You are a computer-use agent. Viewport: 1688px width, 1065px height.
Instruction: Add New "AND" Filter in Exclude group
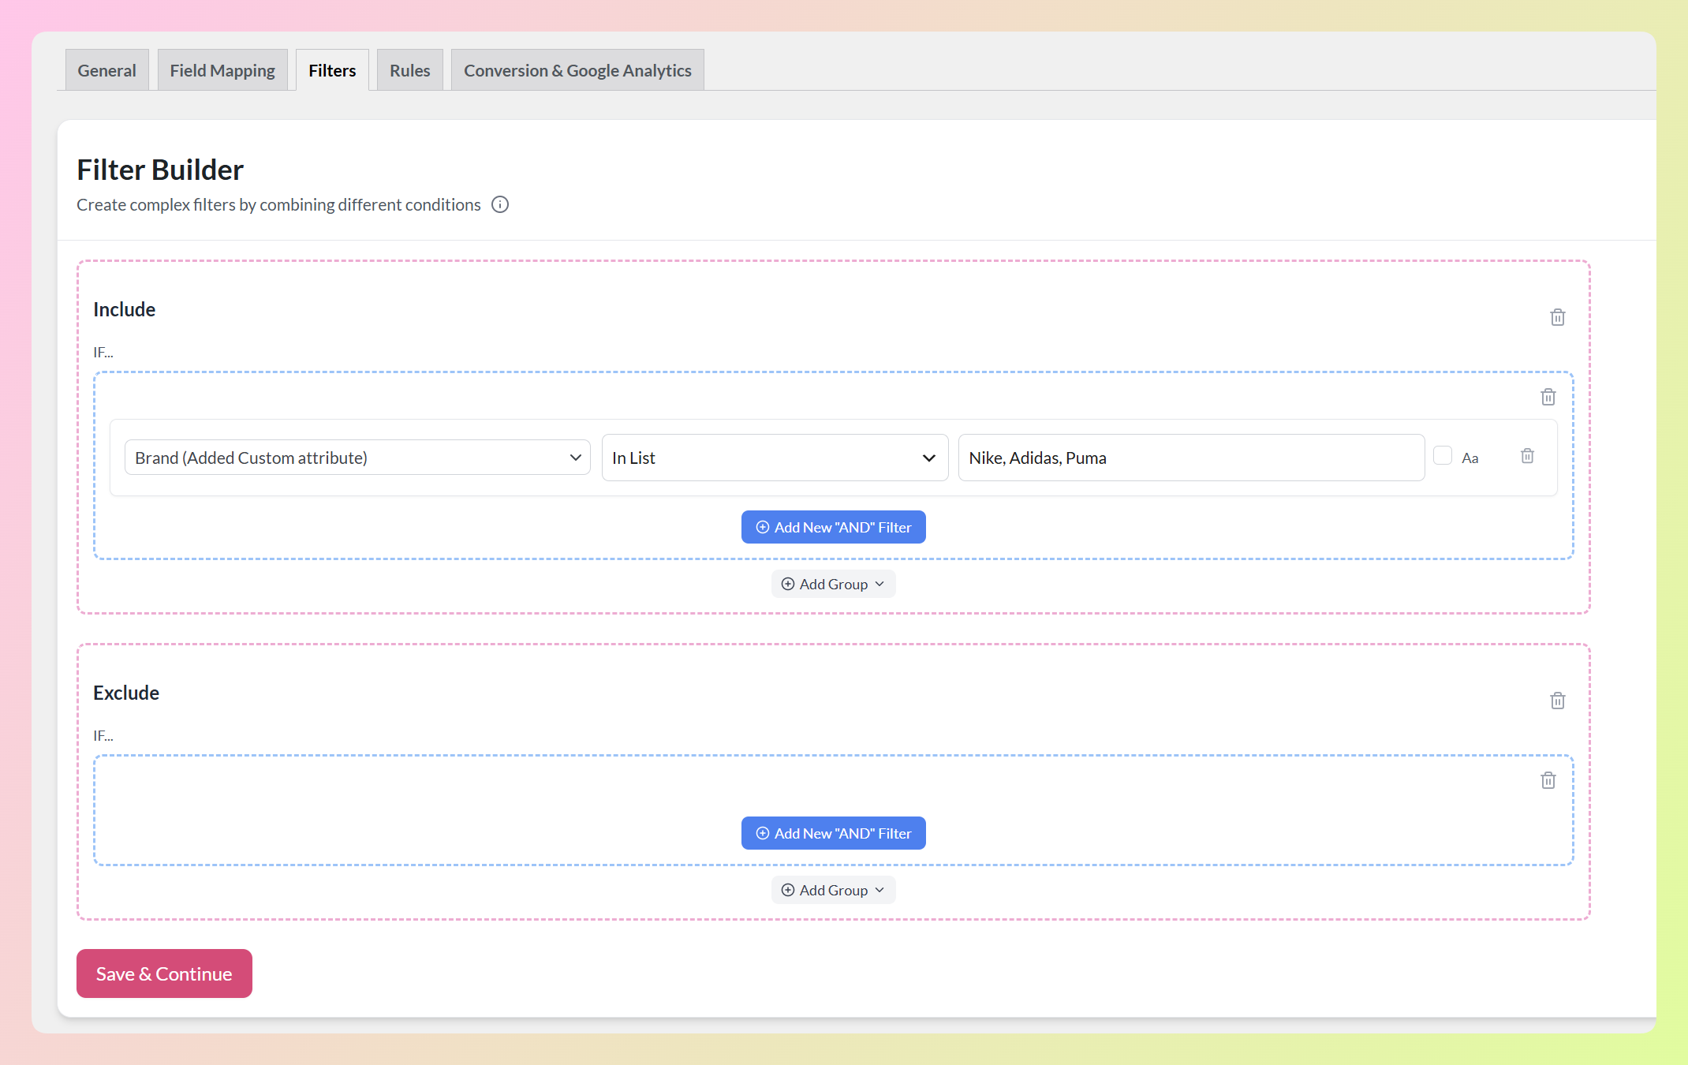(833, 833)
